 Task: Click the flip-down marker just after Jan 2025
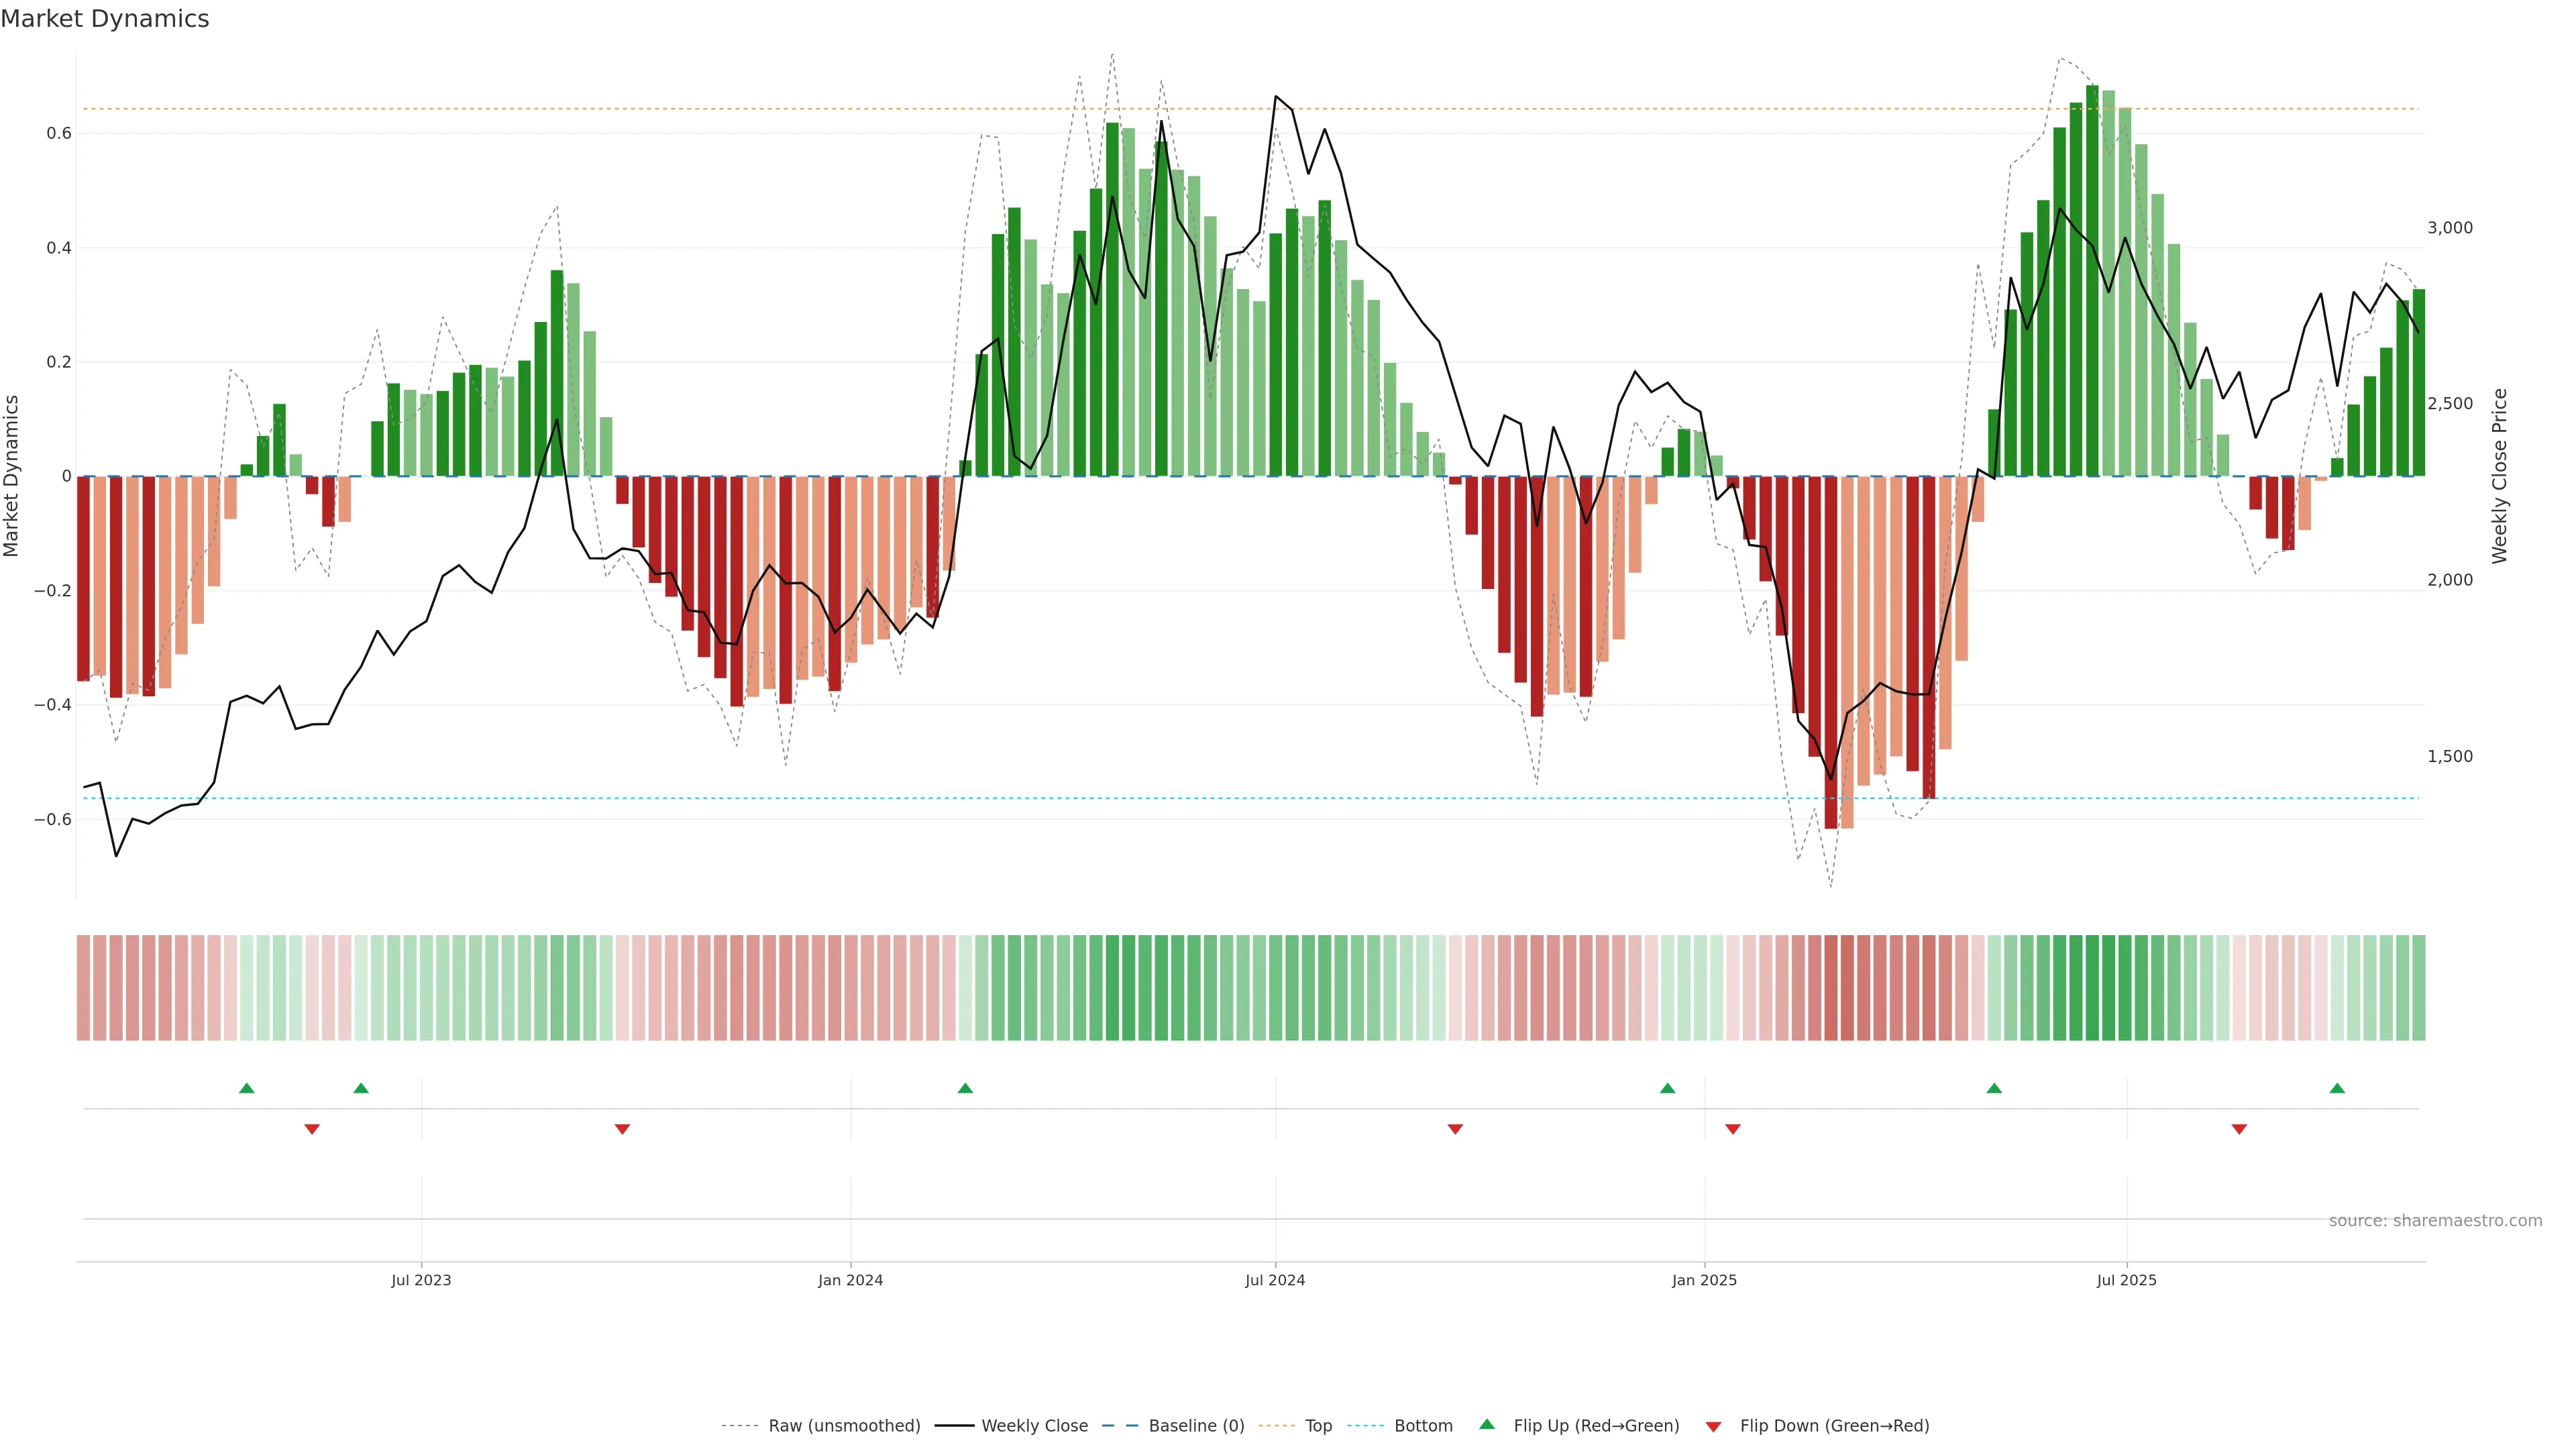[1733, 1129]
